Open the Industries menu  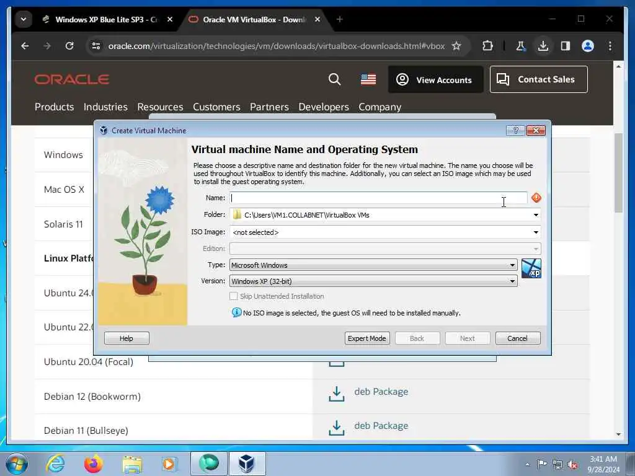click(105, 107)
